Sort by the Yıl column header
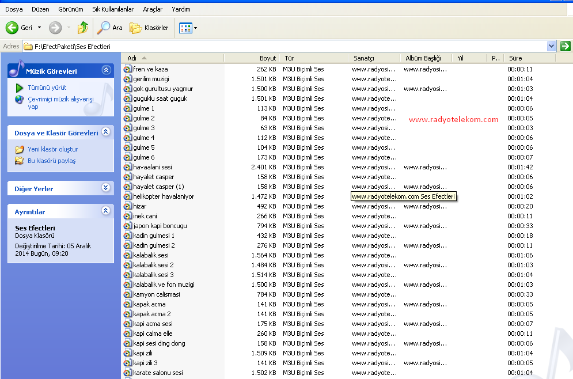This screenshot has height=379, width=573. pyautogui.click(x=469, y=58)
